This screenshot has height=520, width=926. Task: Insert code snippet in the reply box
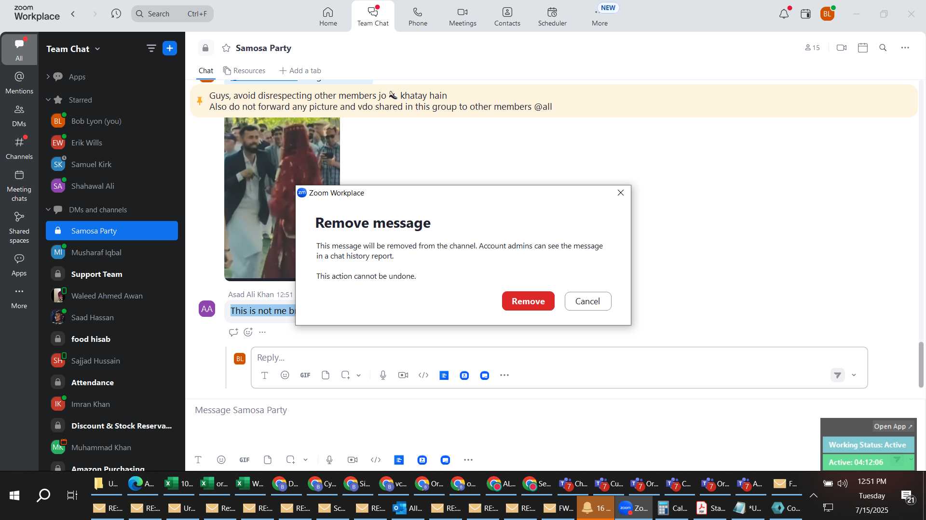point(423,375)
